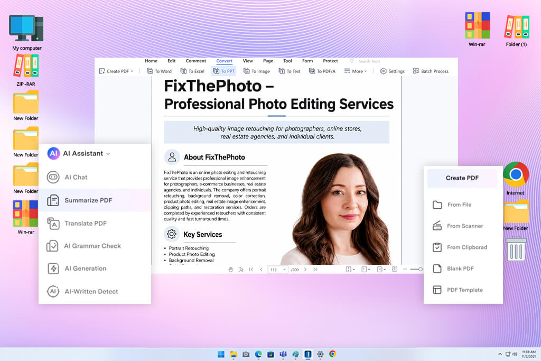Activate the hand pan tool
Viewport: 541px width, 361px height.
coord(230,270)
